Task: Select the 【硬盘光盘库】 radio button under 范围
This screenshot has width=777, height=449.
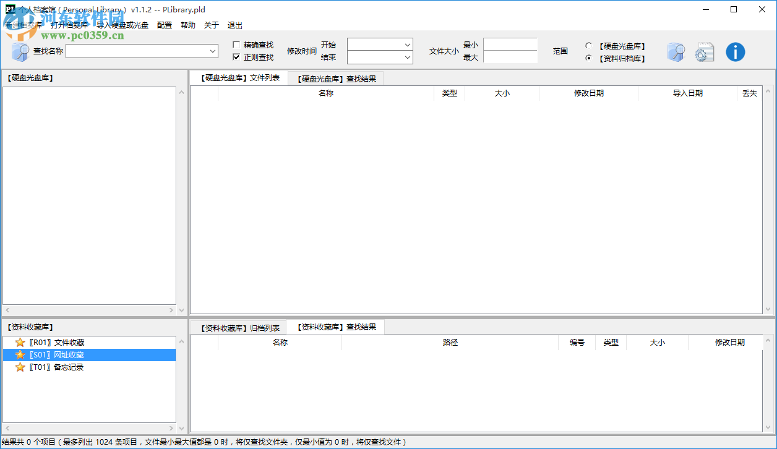Action: click(588, 45)
